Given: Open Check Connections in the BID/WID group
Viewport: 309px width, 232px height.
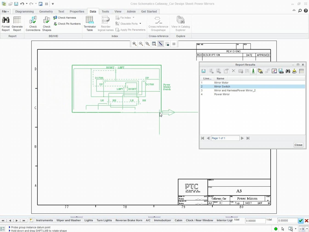Looking at the screenshot, I should pos(33,23).
